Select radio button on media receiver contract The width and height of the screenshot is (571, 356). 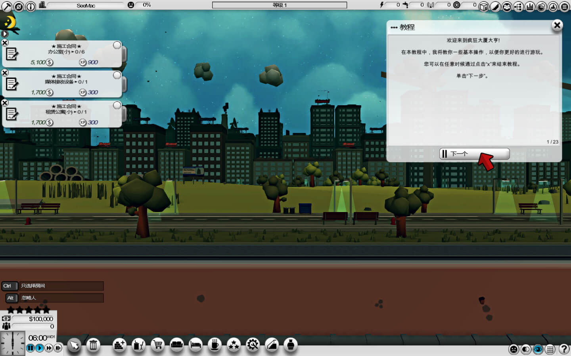pyautogui.click(x=117, y=75)
